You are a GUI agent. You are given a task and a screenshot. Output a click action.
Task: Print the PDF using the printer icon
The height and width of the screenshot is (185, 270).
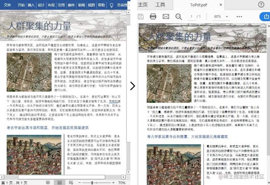click(x=153, y=17)
